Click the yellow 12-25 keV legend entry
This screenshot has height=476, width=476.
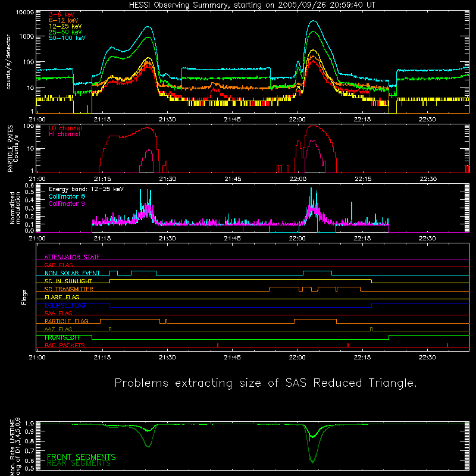coord(65,26)
